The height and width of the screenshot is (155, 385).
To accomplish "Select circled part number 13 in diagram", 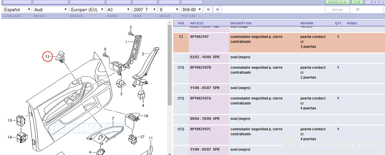I will tap(47, 56).
